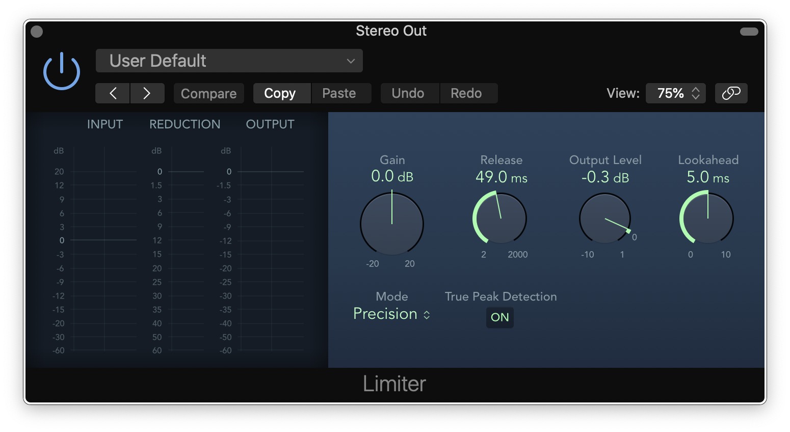This screenshot has width=790, height=432.
Task: Toggle the Compare button
Action: 208,94
